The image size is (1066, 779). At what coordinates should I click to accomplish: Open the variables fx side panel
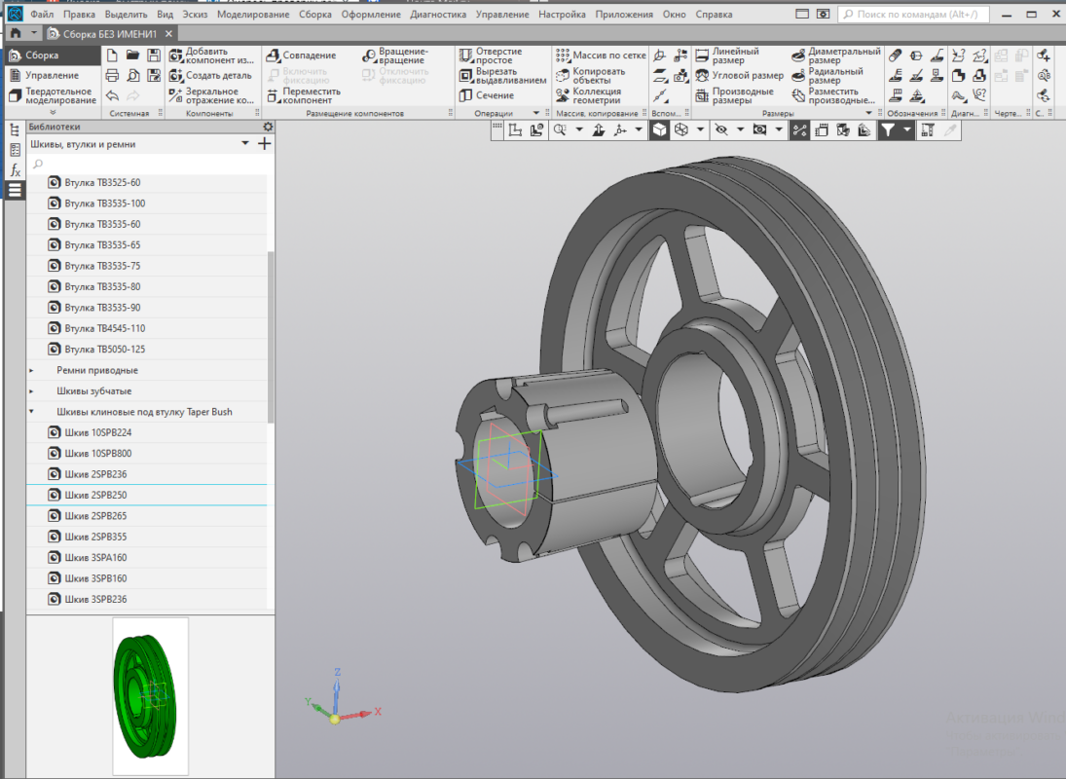(15, 170)
